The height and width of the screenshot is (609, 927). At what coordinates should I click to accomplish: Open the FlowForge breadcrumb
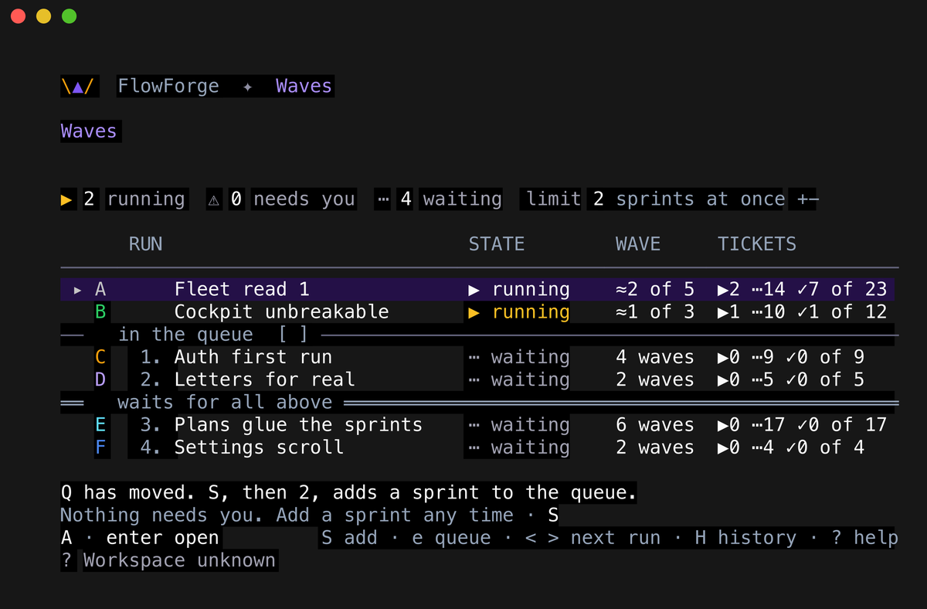168,86
